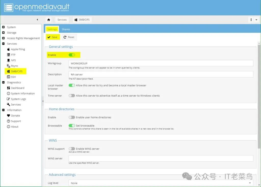Expand Access Rights Management node
Screen dimensions: 261x187
point(3,38)
